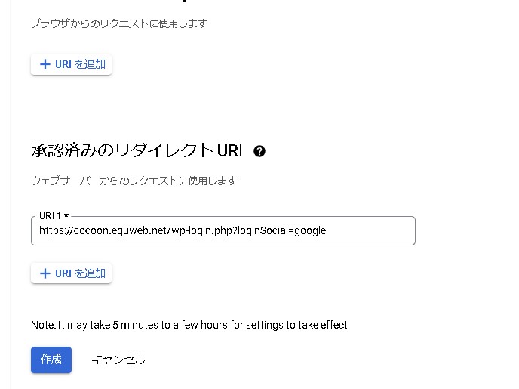The width and height of the screenshot is (519, 389).
Task: Click the note about settings taking effect
Action: pyautogui.click(x=189, y=325)
